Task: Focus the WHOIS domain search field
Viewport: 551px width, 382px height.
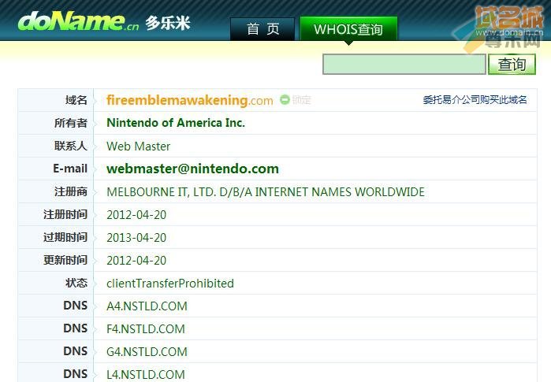Action: click(x=404, y=65)
